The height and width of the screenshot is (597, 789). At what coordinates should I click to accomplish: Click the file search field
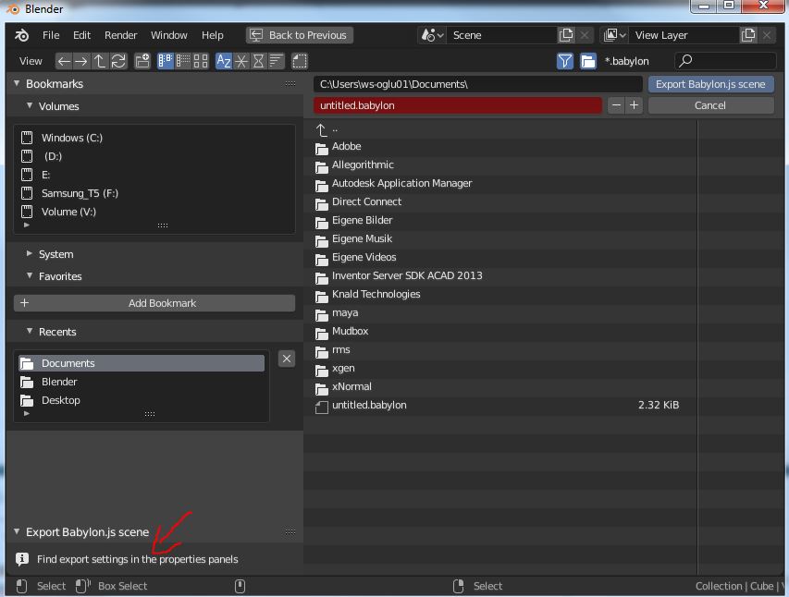coord(725,61)
